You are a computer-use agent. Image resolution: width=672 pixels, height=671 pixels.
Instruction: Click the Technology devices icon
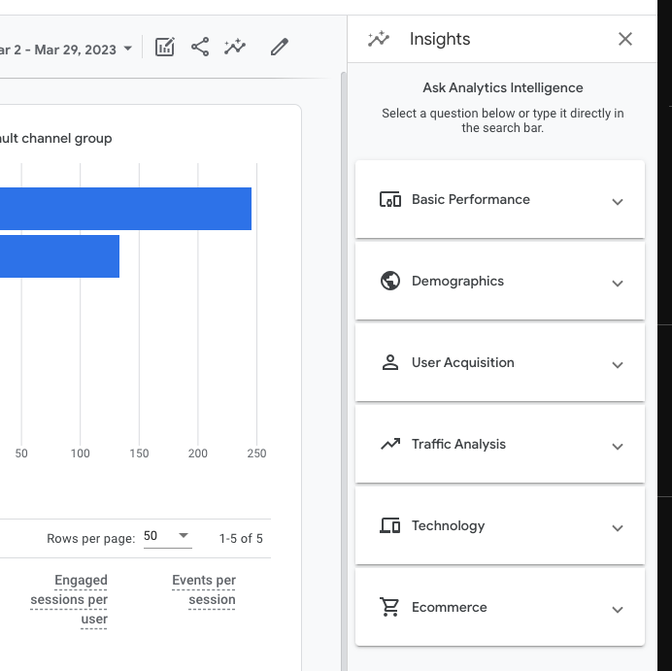[390, 525]
